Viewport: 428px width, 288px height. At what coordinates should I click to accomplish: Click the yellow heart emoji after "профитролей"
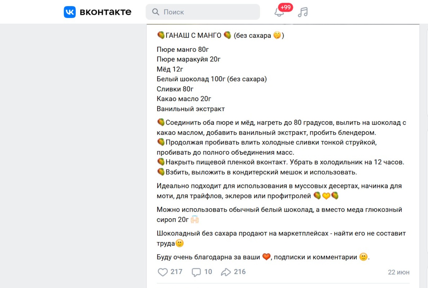[326, 196]
